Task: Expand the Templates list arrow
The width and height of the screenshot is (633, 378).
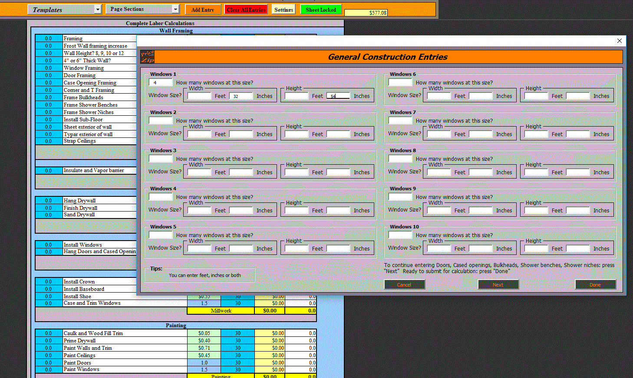Action: (98, 9)
